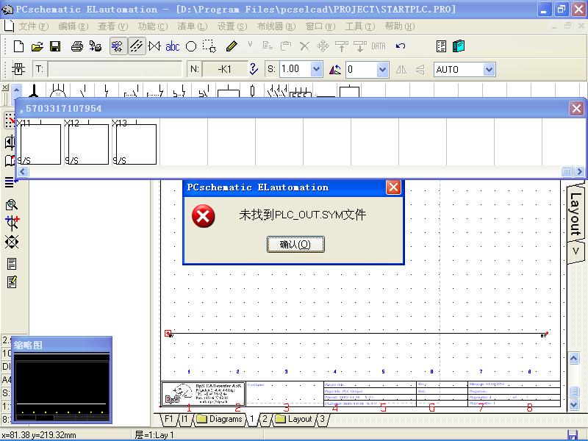Click the vertical mirror icon left of AUTO
The width and height of the screenshot is (588, 441).
(420, 69)
